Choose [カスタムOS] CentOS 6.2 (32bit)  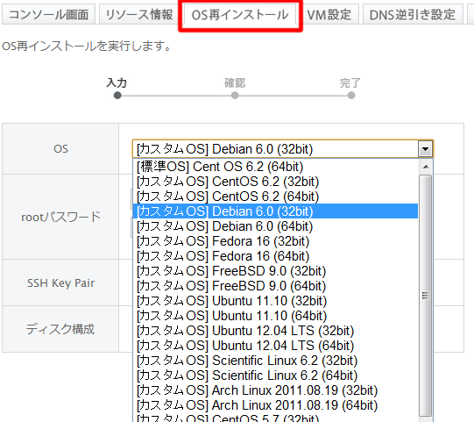tap(275, 182)
